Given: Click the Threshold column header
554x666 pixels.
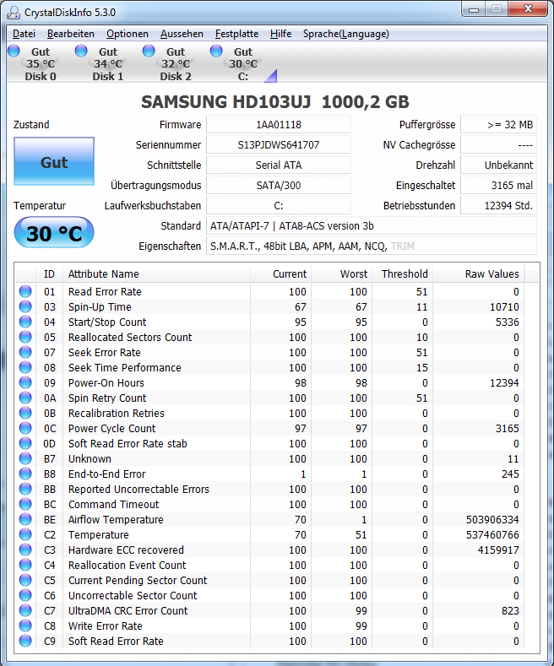Looking at the screenshot, I should click(x=402, y=274).
